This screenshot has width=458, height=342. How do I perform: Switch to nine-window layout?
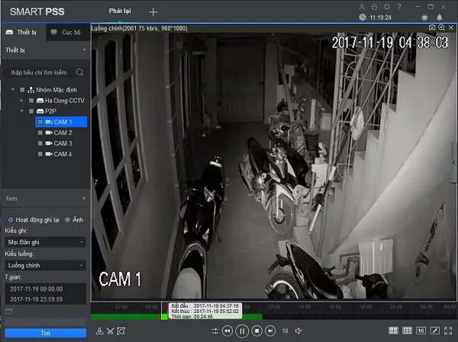pos(407,331)
